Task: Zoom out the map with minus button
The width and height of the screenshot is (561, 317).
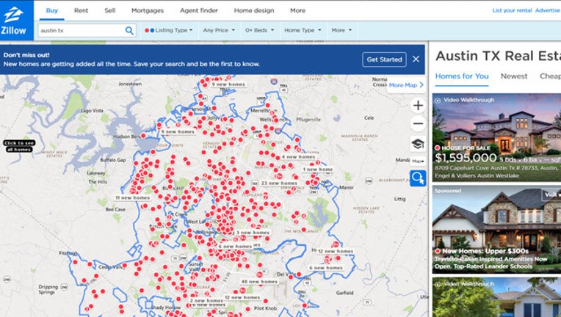Action: click(x=418, y=124)
